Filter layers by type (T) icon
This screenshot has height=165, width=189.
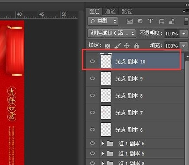tap(150, 21)
